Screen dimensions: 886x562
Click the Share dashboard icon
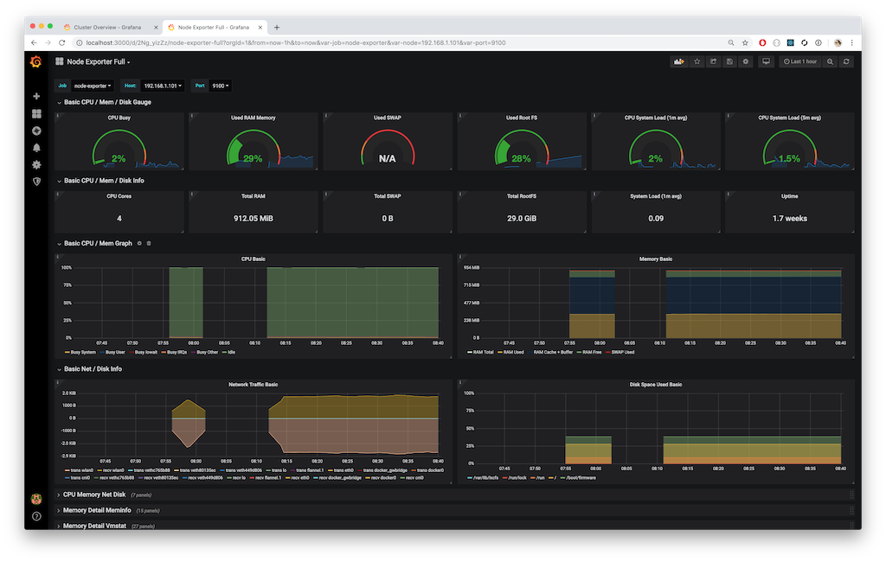(x=713, y=61)
